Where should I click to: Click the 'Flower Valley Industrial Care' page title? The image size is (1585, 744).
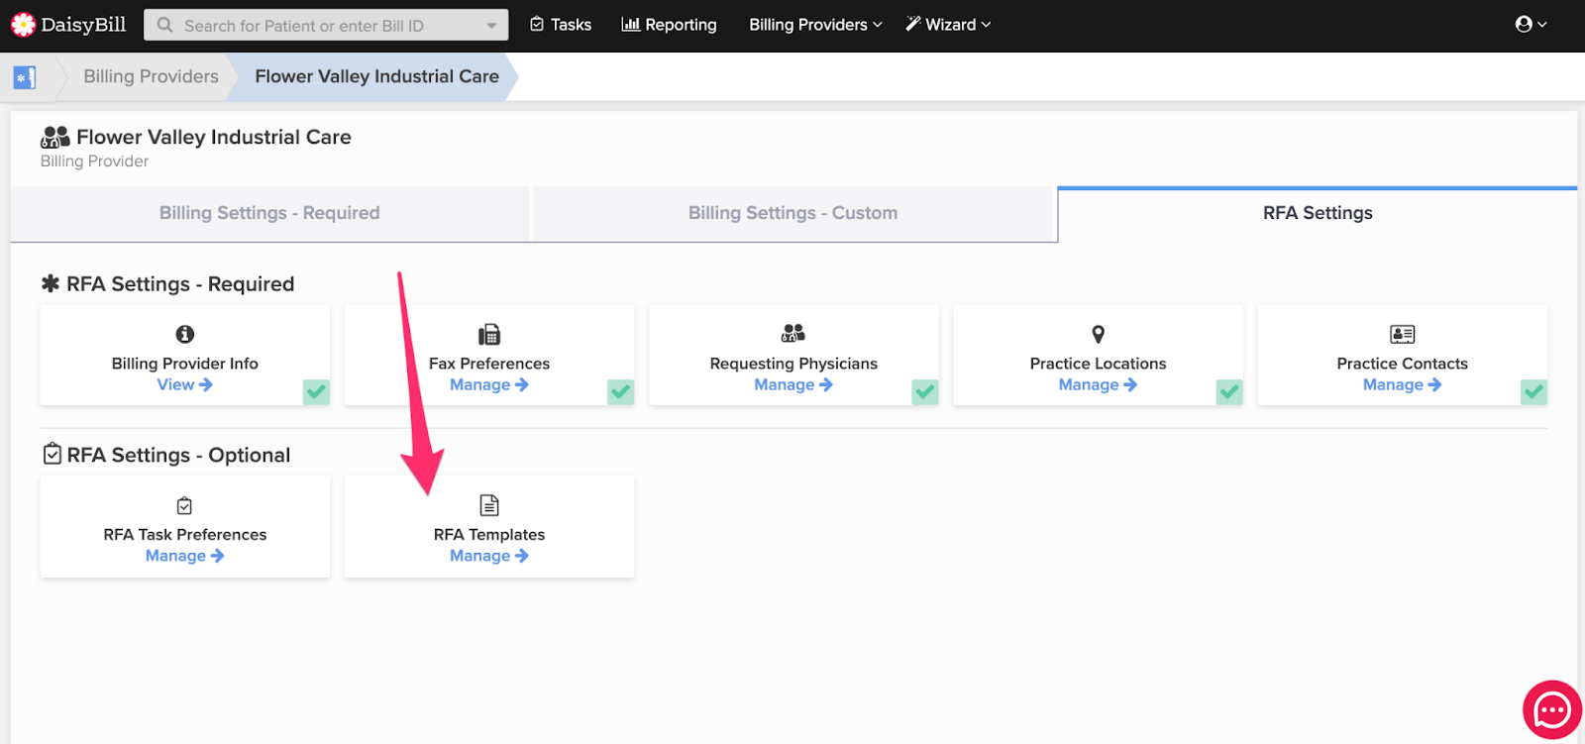[x=214, y=137]
